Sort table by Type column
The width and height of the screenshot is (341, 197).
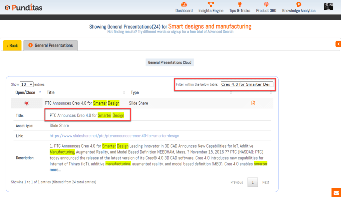[x=135, y=92]
